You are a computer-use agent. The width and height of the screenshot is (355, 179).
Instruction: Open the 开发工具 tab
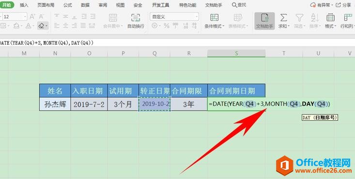[161, 5]
